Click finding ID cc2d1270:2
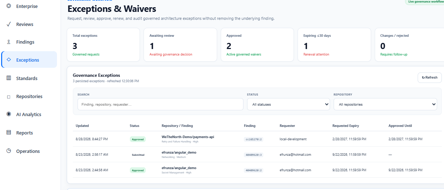Viewport: 444px width, 190px height. [254, 139]
